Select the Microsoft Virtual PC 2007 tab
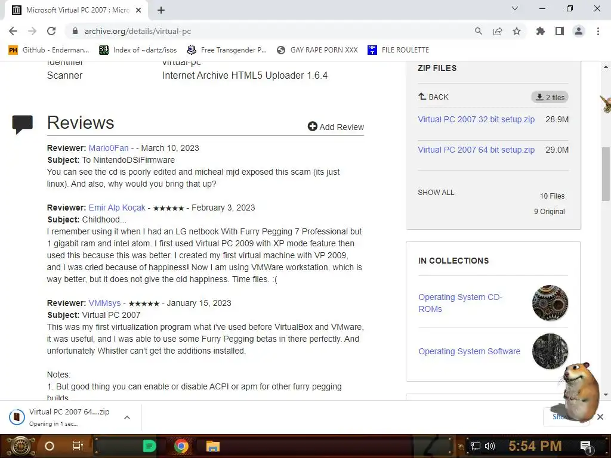The width and height of the screenshot is (611, 458). [x=76, y=10]
